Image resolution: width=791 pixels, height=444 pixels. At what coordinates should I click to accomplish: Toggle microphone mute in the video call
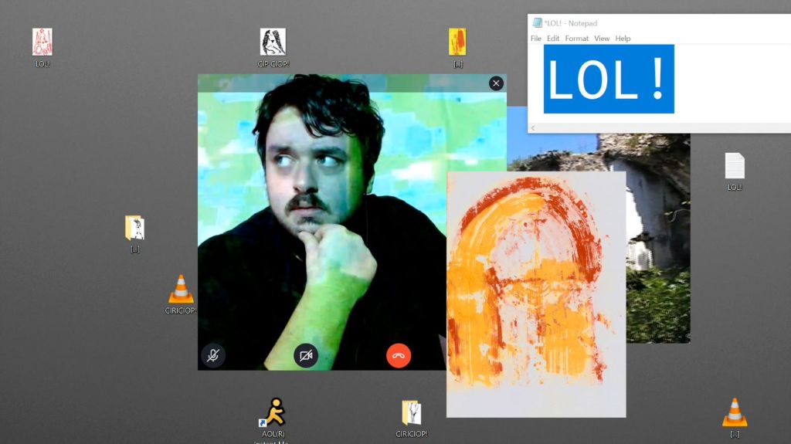(x=213, y=355)
